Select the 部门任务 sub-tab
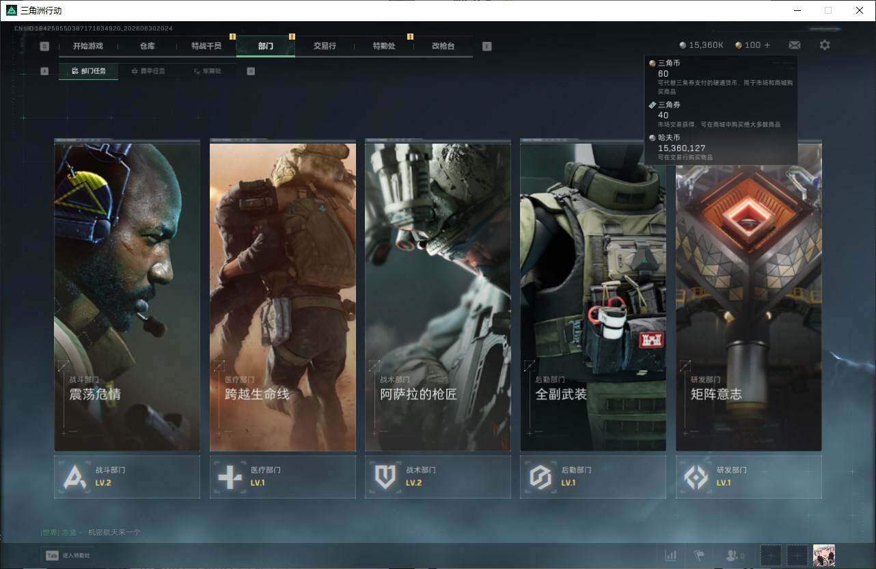The image size is (876, 569). click(88, 71)
